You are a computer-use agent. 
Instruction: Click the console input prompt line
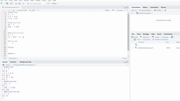[65, 98]
